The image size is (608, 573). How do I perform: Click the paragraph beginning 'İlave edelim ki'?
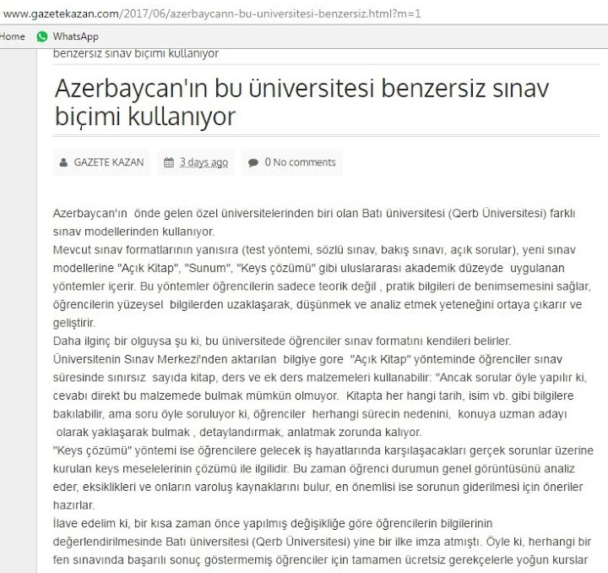coord(322,542)
